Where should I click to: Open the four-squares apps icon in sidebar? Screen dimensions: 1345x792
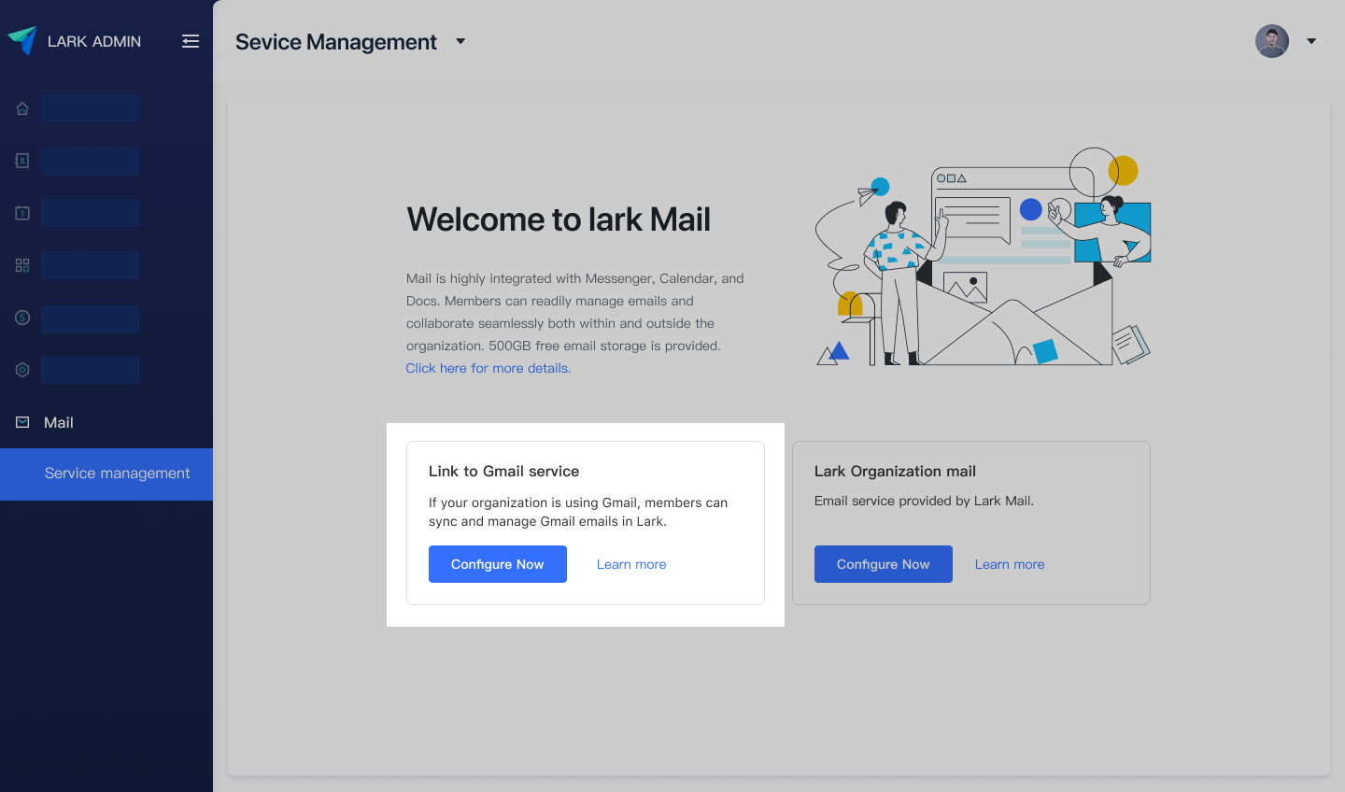[22, 265]
